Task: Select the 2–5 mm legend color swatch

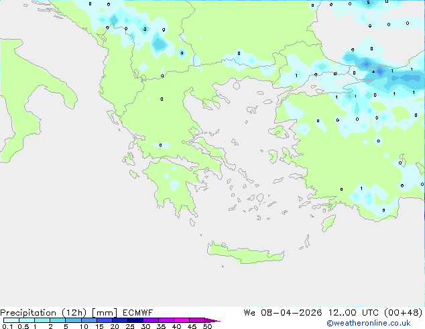Action: tap(58, 320)
